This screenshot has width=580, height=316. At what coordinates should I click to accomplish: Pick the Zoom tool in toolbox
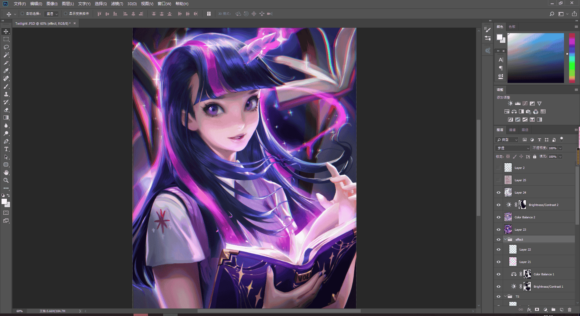[x=6, y=181]
